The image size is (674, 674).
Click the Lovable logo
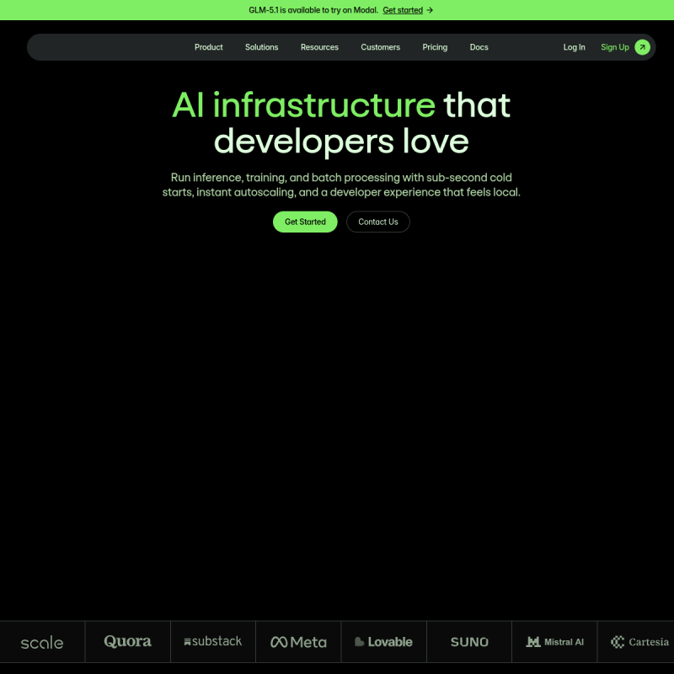coord(383,642)
